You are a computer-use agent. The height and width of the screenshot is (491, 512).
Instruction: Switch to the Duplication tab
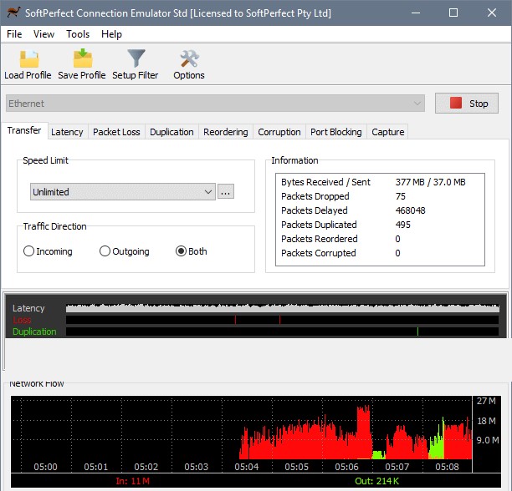tap(172, 132)
